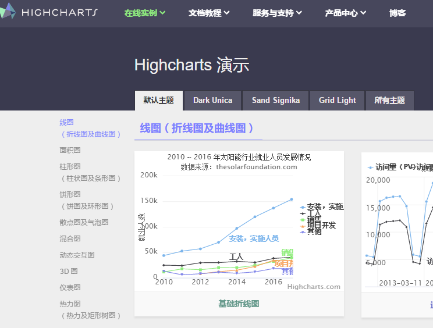Open 柱形图（柱状图及条形图）category
Viewport: 433px width, 328px height.
[x=90, y=172]
